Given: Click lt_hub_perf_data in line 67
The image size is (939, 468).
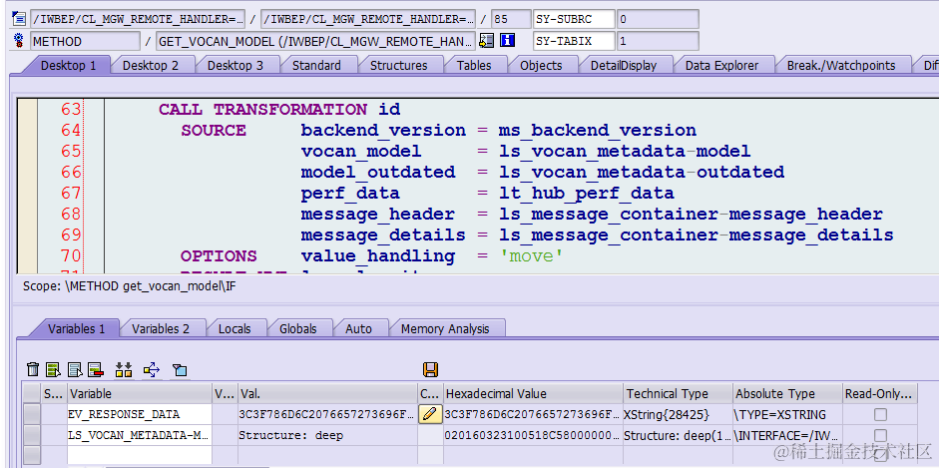Looking at the screenshot, I should (587, 194).
